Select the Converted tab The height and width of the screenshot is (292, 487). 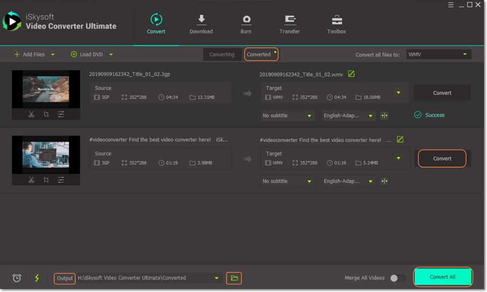(259, 54)
